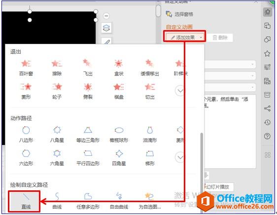Open the shapes sidebar icon
This screenshot has height=215, width=277.
pos(267,39)
